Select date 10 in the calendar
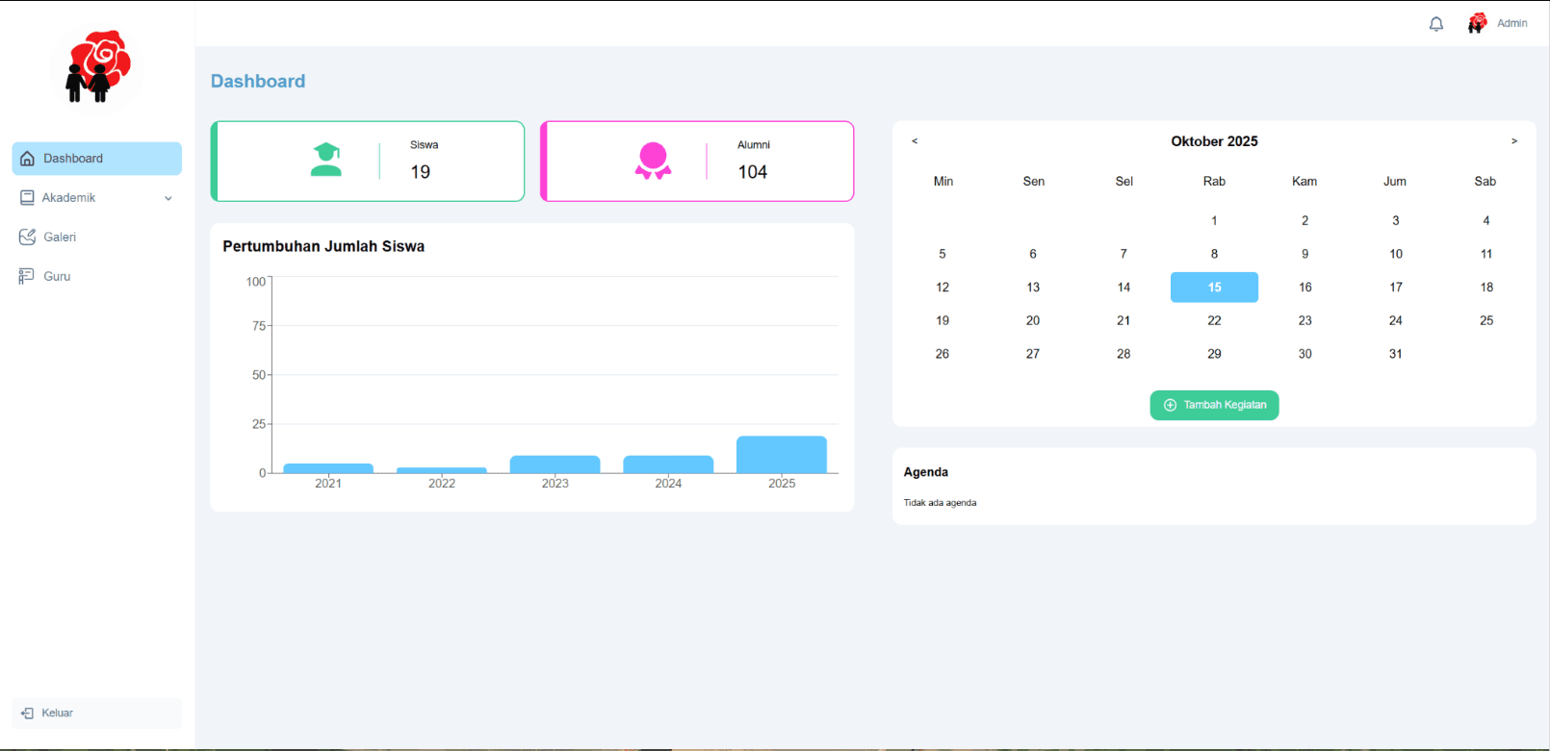Viewport: 1550px width, 751px height. pyautogui.click(x=1395, y=254)
